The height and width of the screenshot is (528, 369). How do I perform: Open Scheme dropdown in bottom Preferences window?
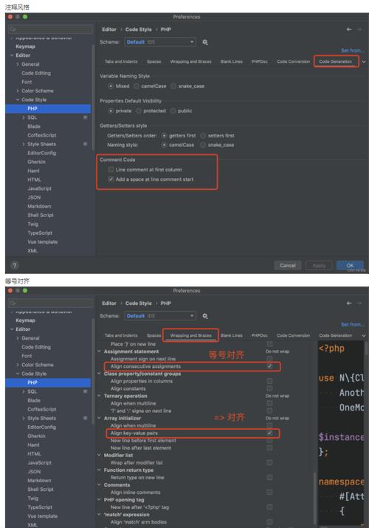pyautogui.click(x=159, y=316)
